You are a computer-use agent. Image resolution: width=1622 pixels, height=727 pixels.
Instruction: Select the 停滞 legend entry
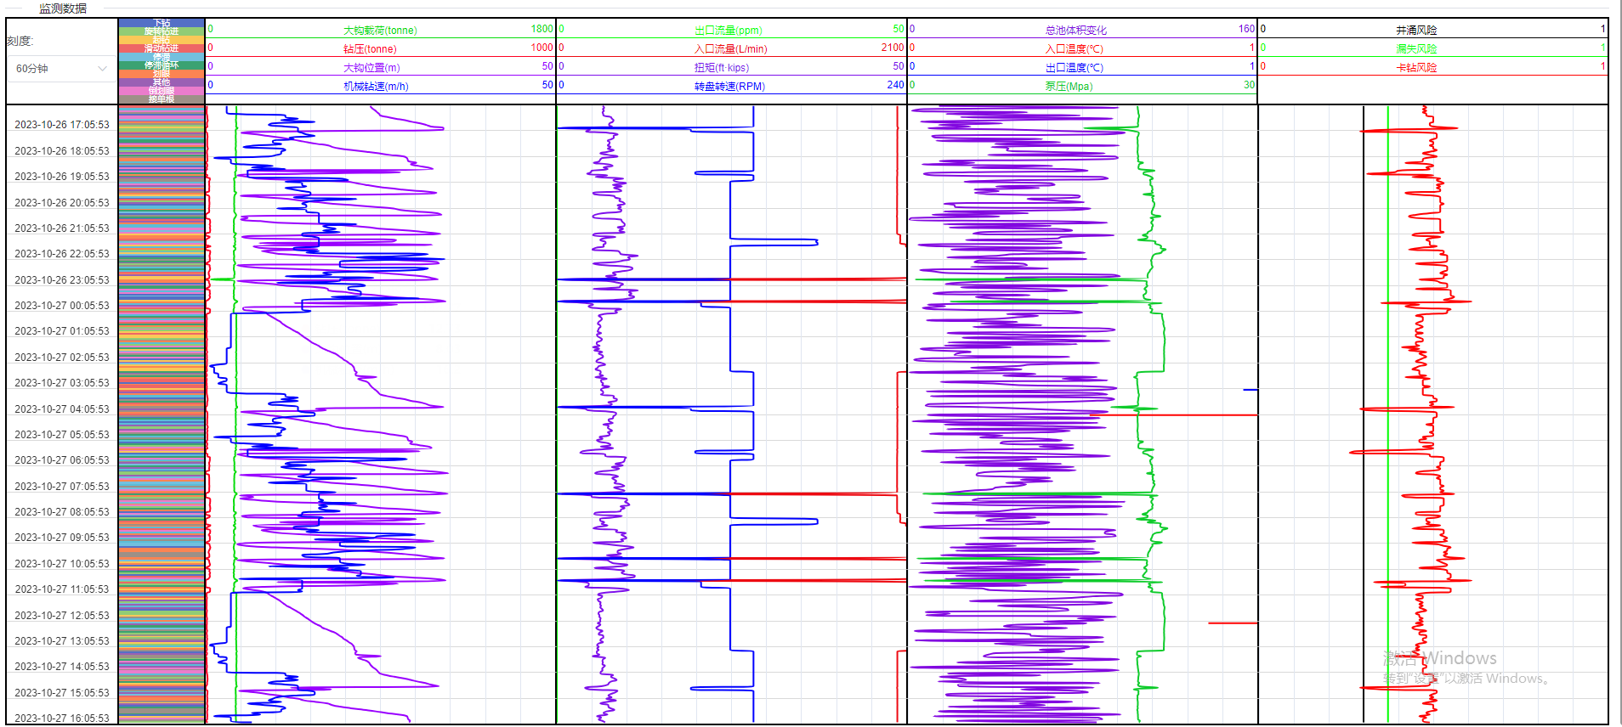(162, 57)
